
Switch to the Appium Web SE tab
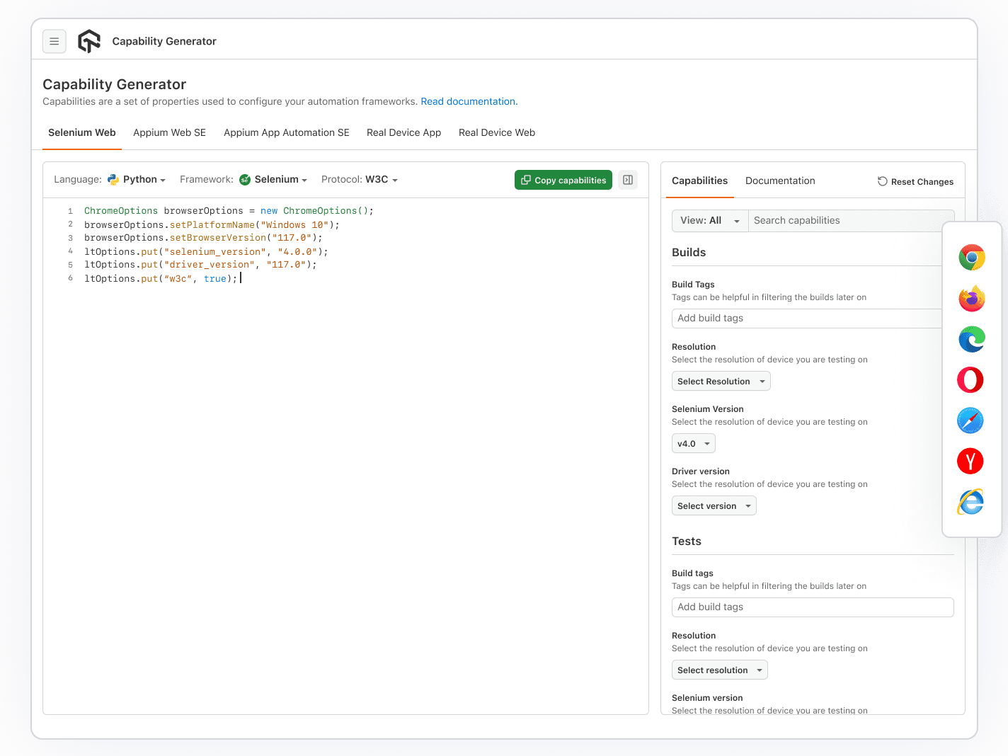point(169,132)
